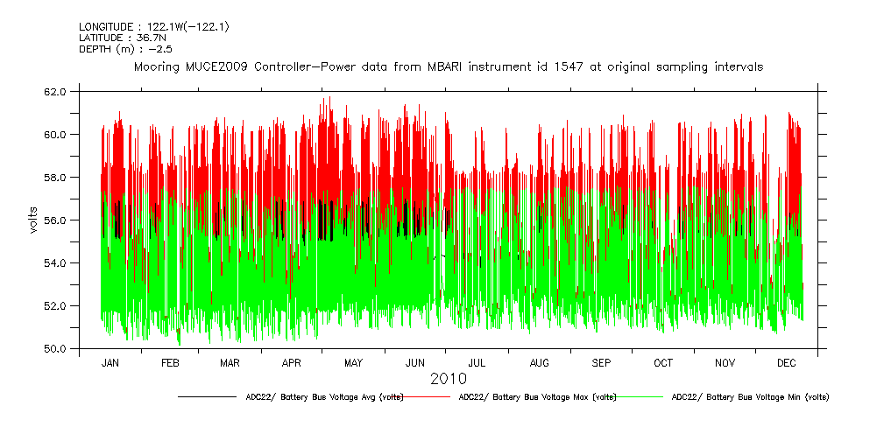Click the 50.0 y-axis tick value
Viewport: 884px width, 441px height.
coord(55,348)
